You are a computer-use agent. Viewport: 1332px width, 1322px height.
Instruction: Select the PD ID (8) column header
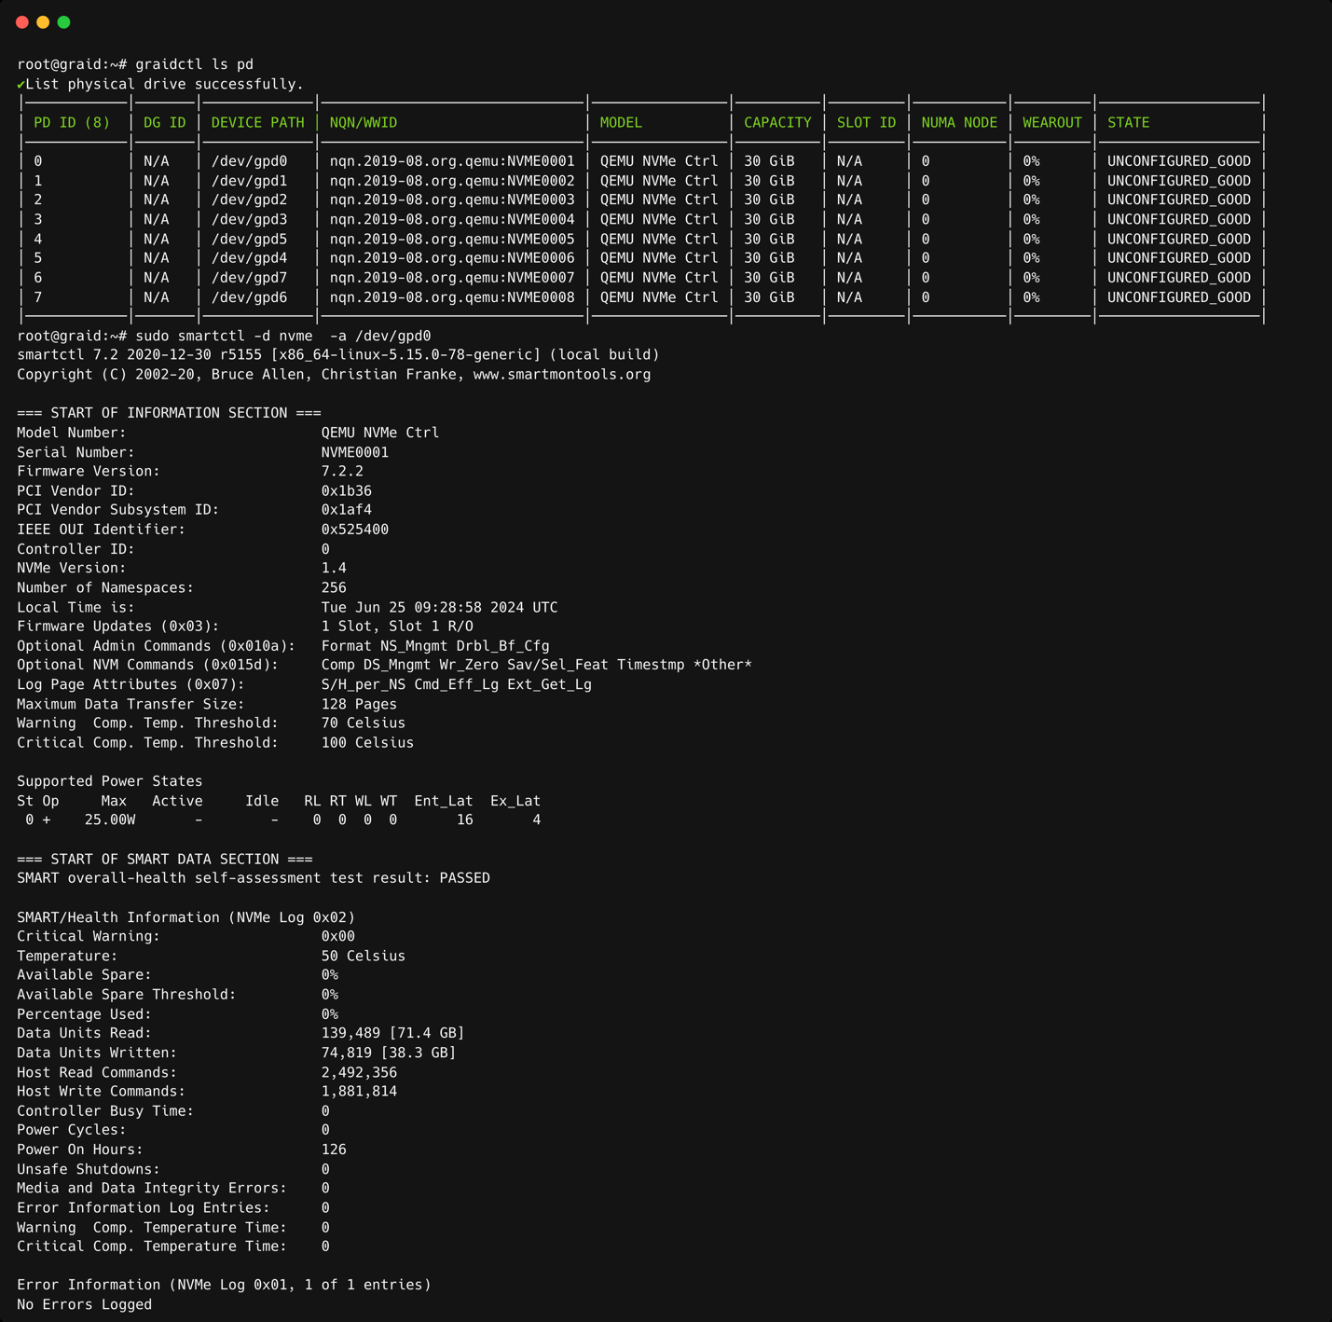tap(72, 122)
